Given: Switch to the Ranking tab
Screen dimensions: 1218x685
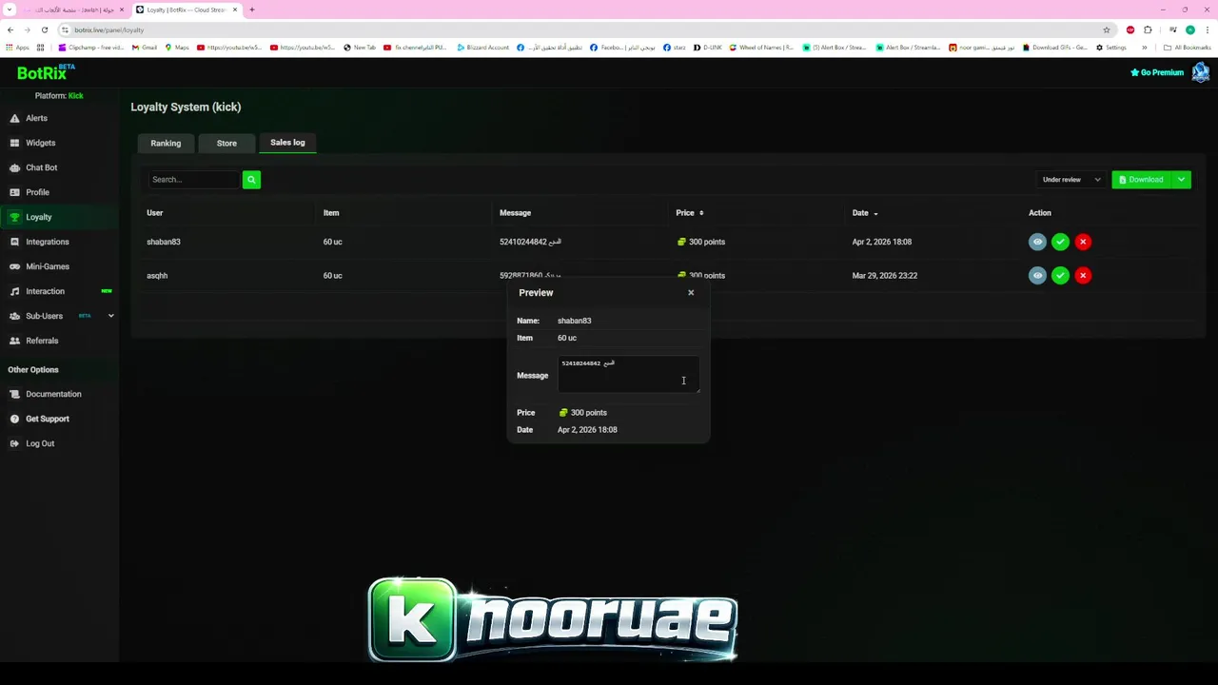Looking at the screenshot, I should [166, 143].
